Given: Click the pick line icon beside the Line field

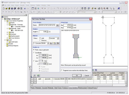Looking at the screenshot, I should (45, 61).
